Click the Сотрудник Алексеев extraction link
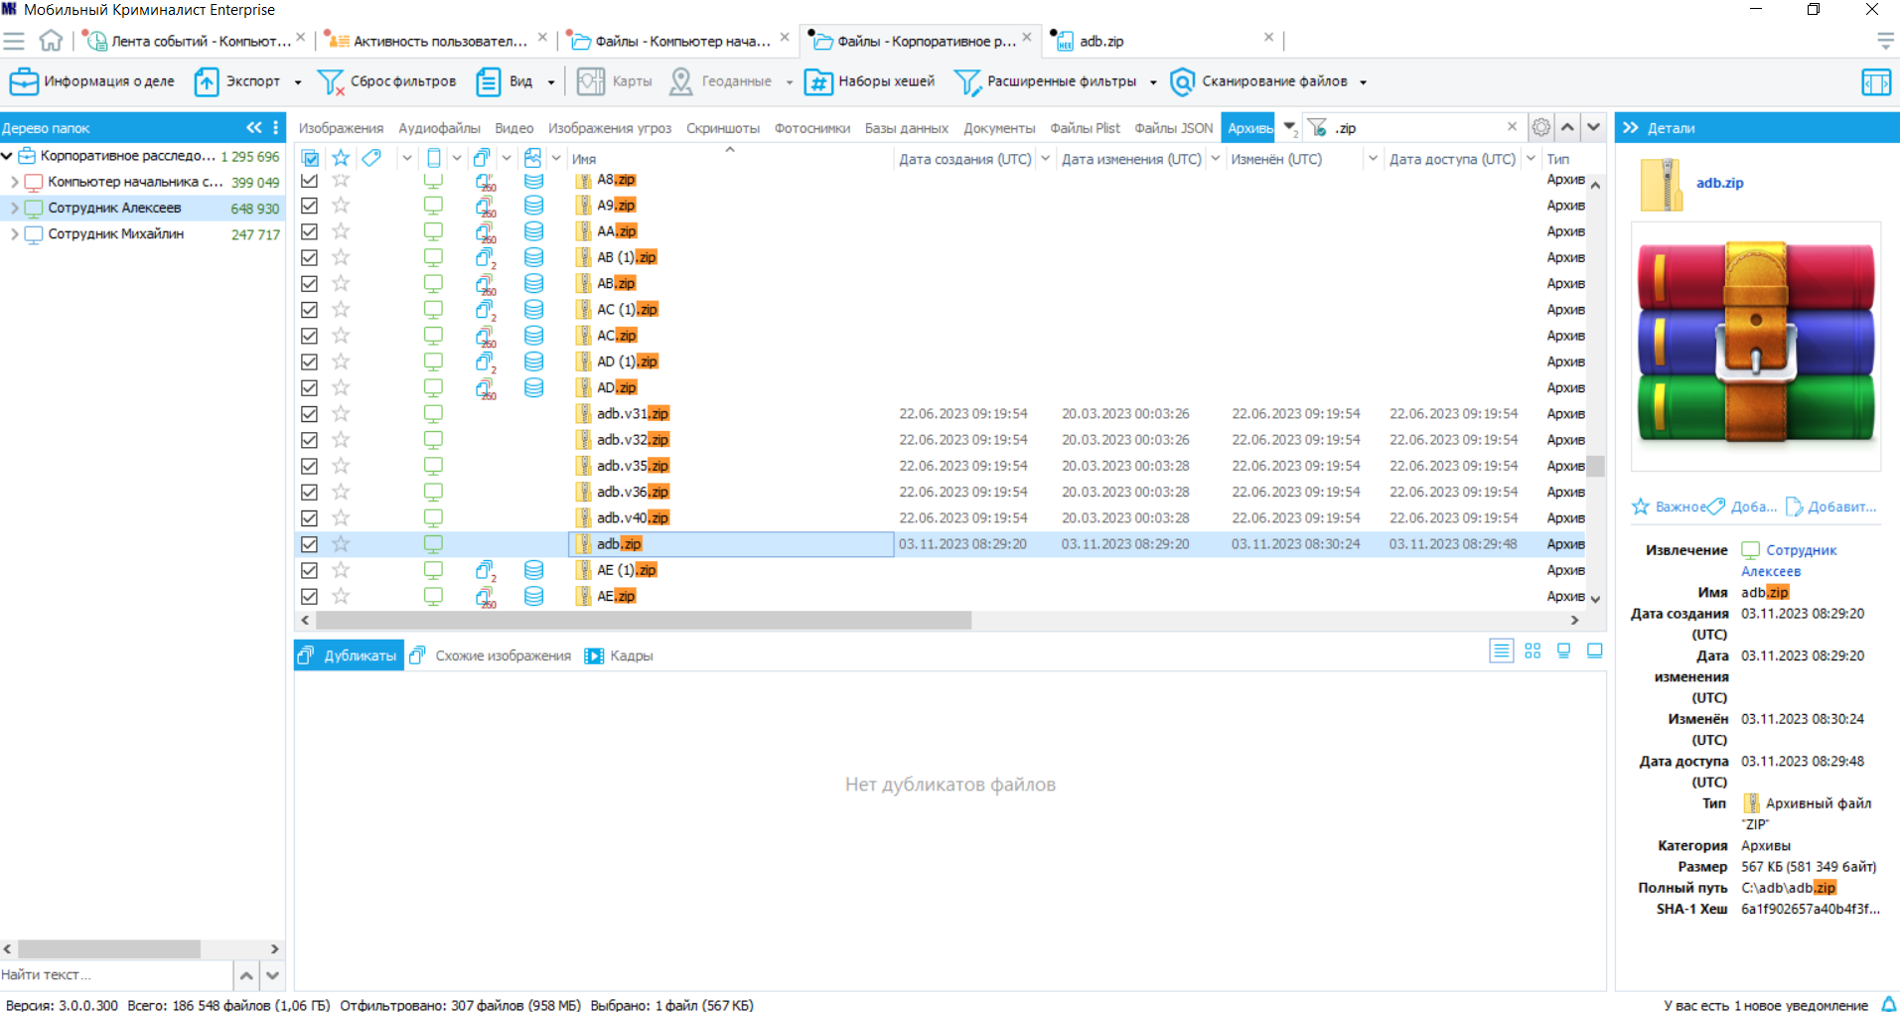 click(1789, 560)
